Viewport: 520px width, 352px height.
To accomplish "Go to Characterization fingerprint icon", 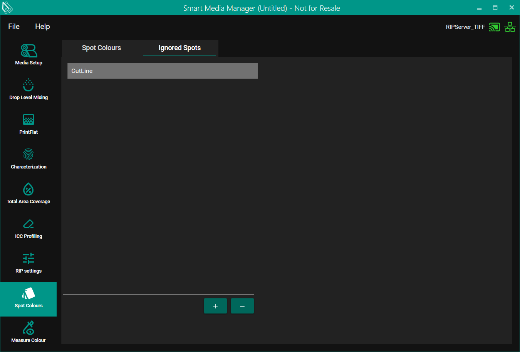I will pyautogui.click(x=29, y=155).
